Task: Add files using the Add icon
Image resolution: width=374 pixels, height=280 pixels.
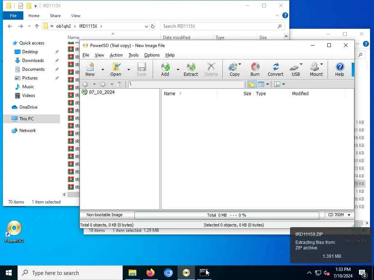Action: [165, 69]
